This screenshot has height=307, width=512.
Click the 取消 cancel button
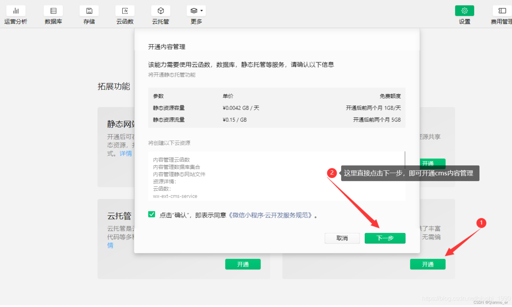coord(342,238)
